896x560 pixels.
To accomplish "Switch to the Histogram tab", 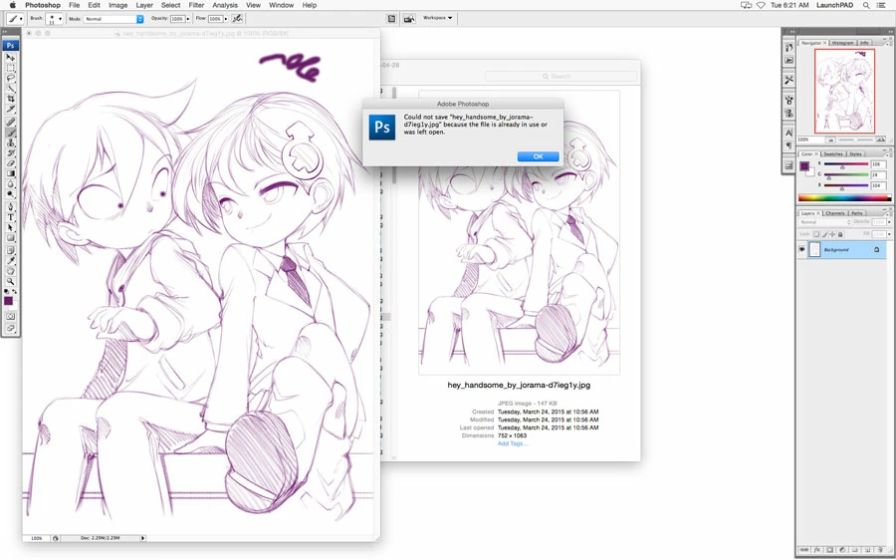I will (x=842, y=43).
